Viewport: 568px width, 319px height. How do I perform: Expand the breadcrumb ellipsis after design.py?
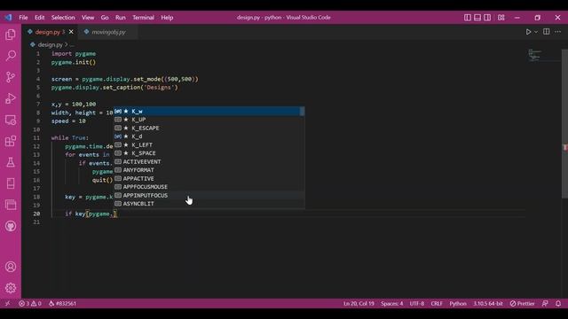coord(72,45)
